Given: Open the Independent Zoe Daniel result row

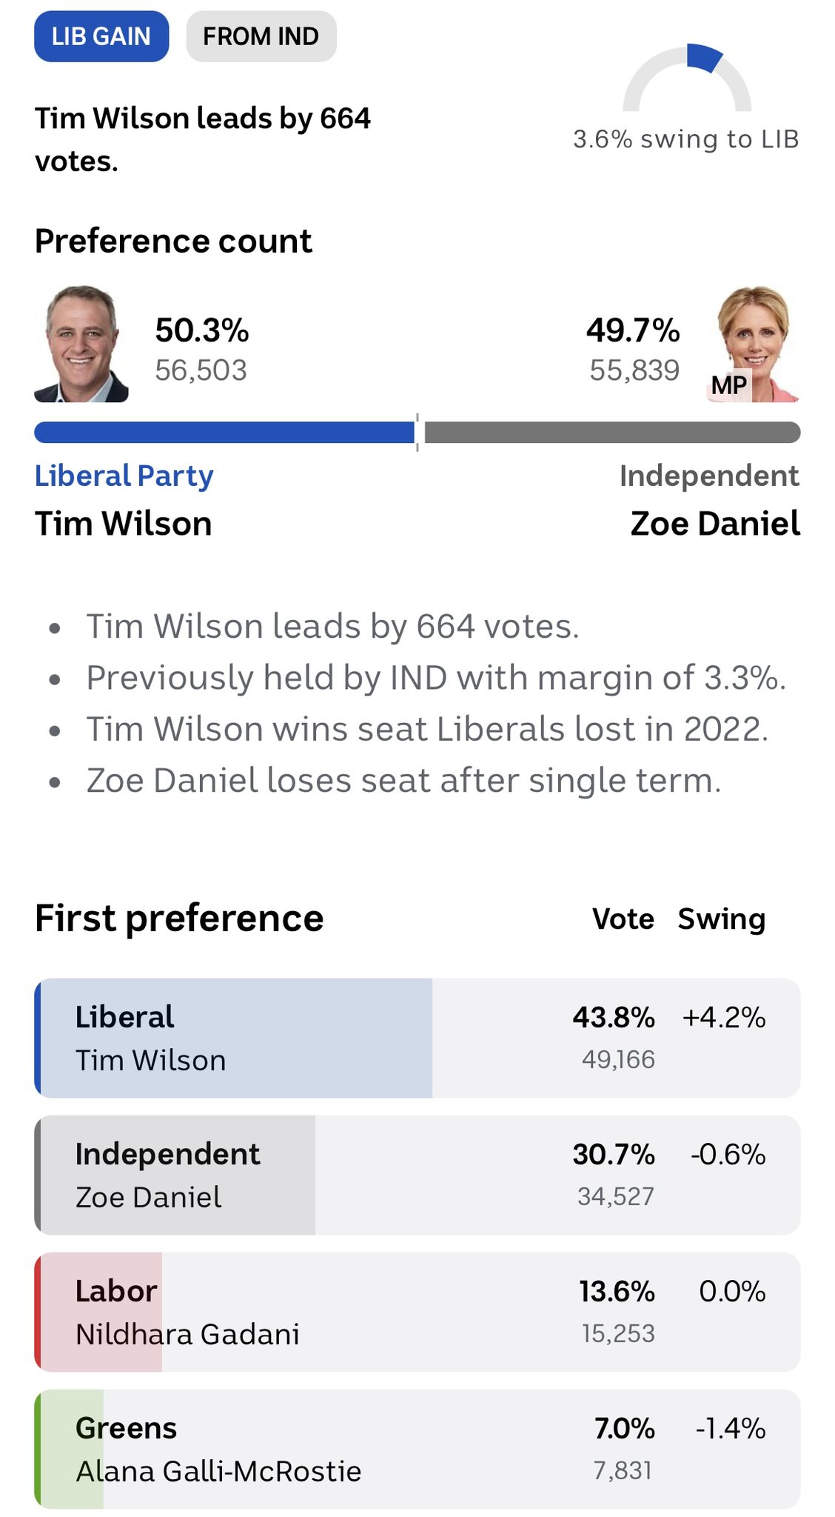Looking at the screenshot, I should pyautogui.click(x=417, y=1175).
